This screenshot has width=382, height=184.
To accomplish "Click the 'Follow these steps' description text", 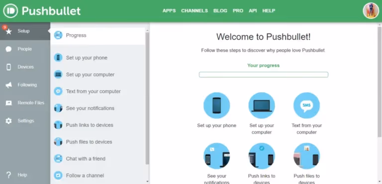I will coord(263,51).
